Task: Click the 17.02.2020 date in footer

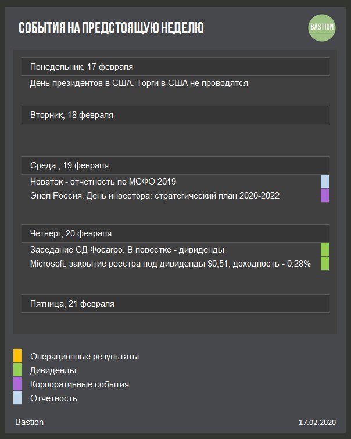Action: pyautogui.click(x=317, y=422)
